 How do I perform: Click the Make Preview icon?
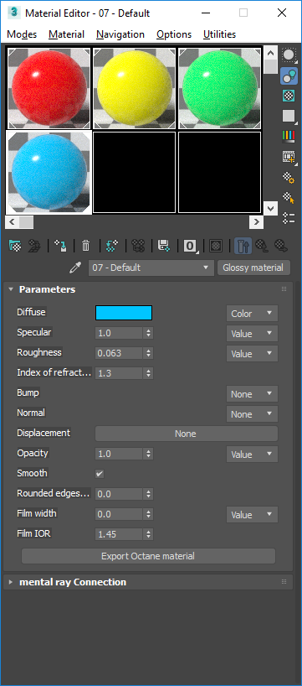pos(289,157)
